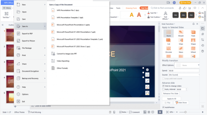Select slide 3 thumbnail
The image size is (207, 115).
point(10,66)
